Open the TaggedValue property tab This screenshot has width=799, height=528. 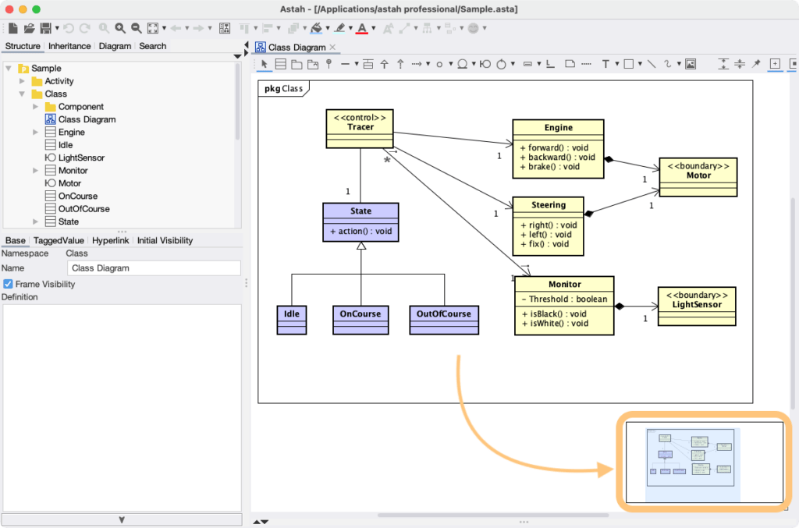coord(59,240)
